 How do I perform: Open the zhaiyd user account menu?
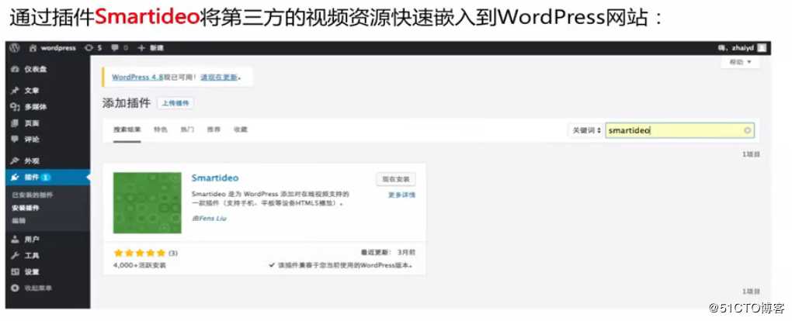[742, 48]
